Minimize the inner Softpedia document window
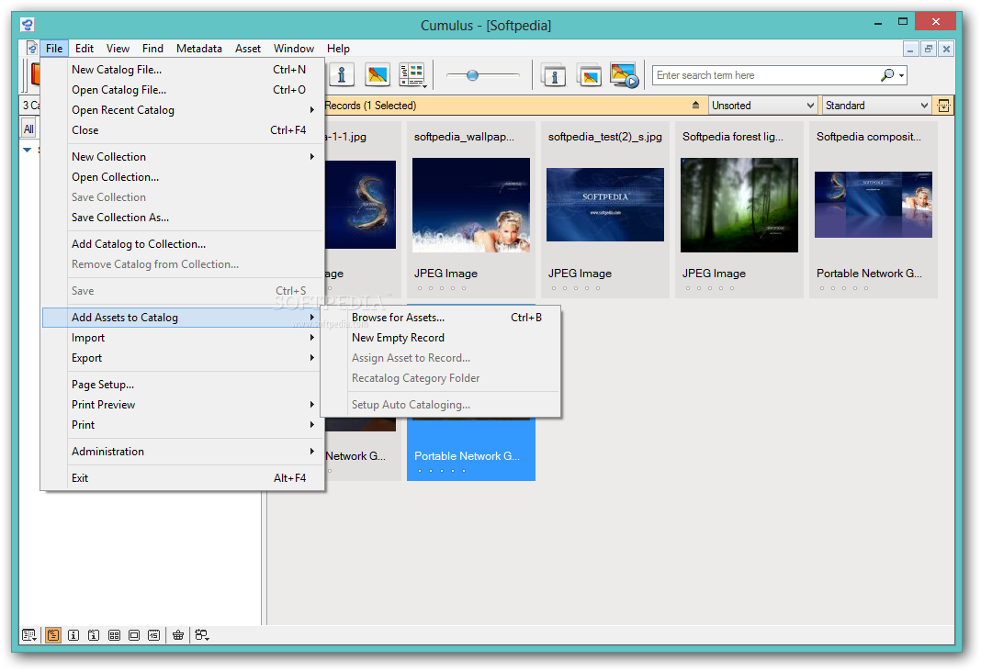 point(910,49)
